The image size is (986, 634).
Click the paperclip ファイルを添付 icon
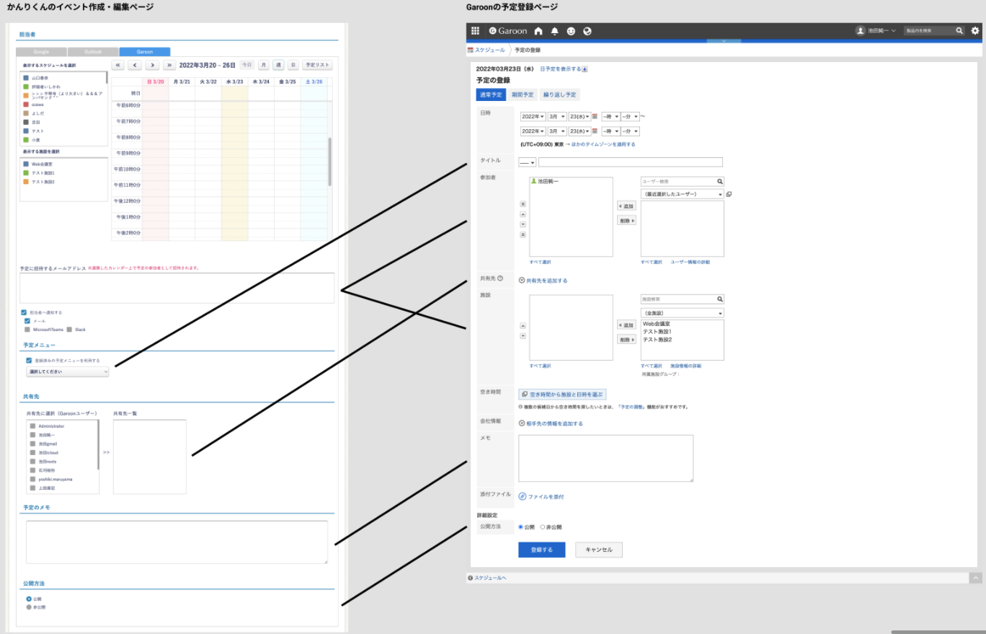point(523,496)
